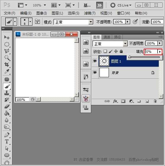Click the 填充 0% input field
Viewport: 165px width, 166px height.
[151, 52]
